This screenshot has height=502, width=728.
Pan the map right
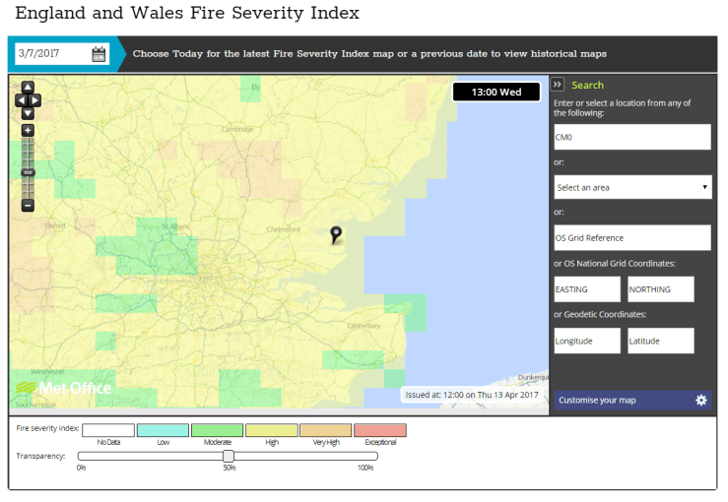click(x=36, y=100)
